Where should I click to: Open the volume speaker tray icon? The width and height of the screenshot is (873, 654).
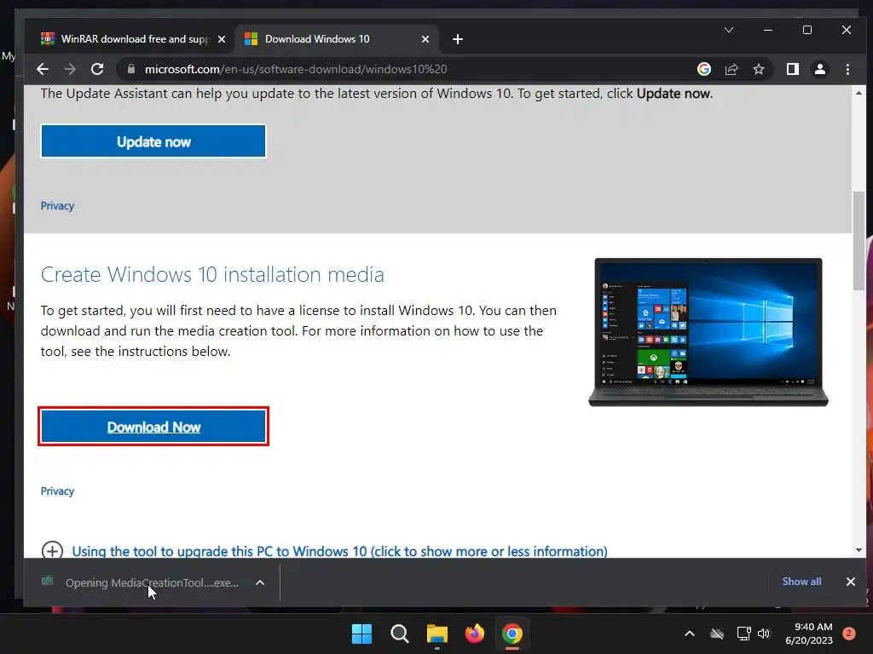764,634
